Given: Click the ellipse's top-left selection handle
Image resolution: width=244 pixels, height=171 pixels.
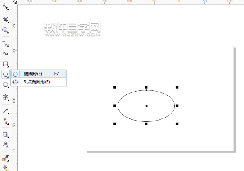Looking at the screenshot, I should pyautogui.click(x=115, y=88).
